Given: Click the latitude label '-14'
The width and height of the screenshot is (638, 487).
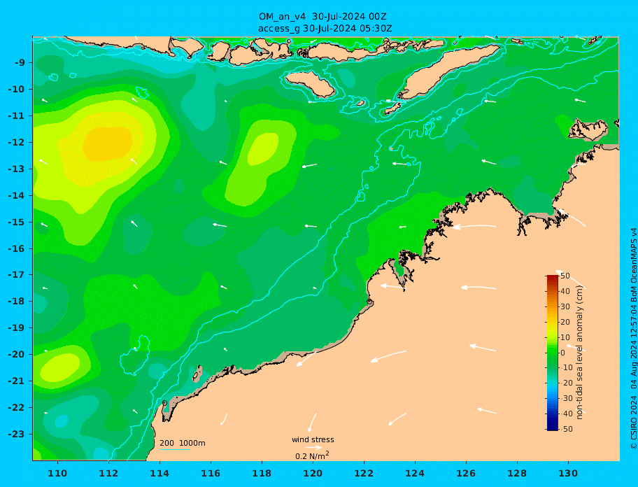Looking at the screenshot, I should [17, 196].
